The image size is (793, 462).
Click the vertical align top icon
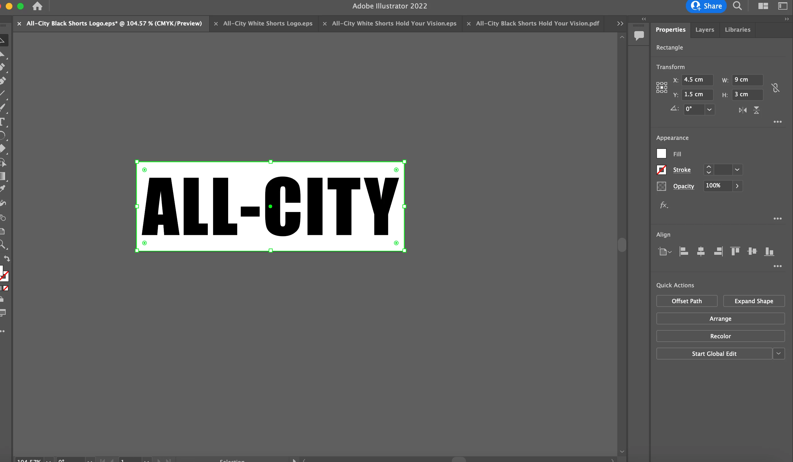coord(735,251)
